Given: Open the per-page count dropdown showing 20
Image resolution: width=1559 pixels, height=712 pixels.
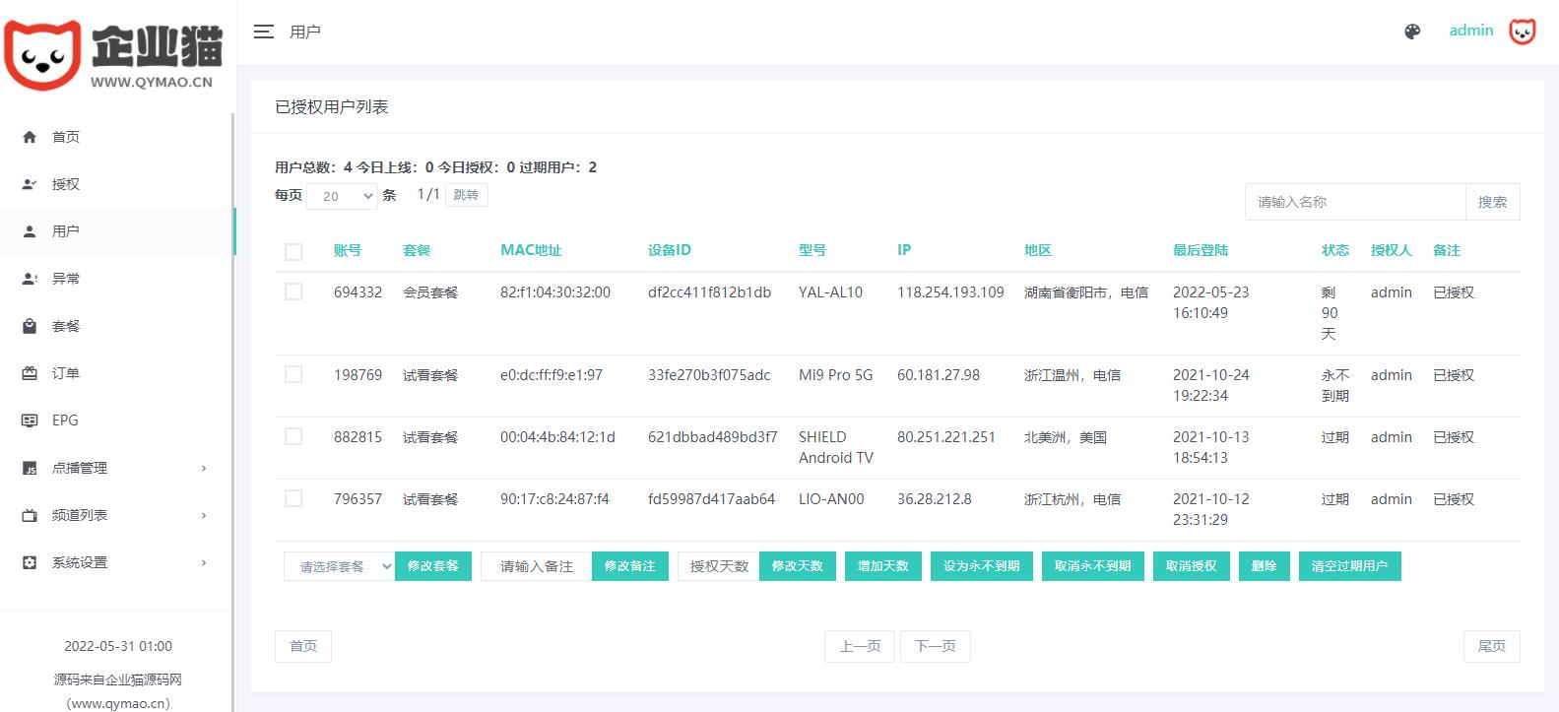Looking at the screenshot, I should [343, 196].
